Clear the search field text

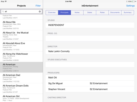click(40, 11)
